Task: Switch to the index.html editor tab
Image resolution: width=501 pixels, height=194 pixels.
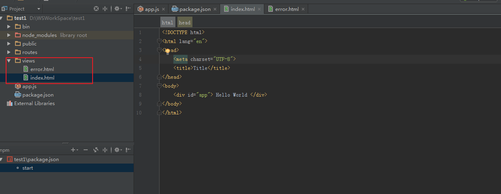Action: tap(242, 9)
